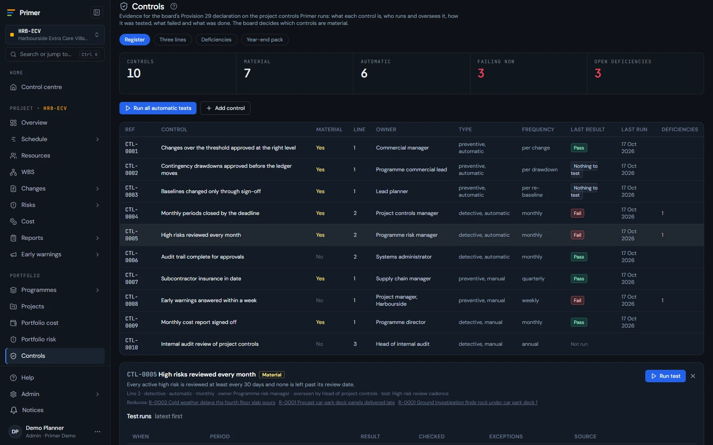Collapse the sidebar panel icon
This screenshot has width=713, height=445.
coord(97,12)
